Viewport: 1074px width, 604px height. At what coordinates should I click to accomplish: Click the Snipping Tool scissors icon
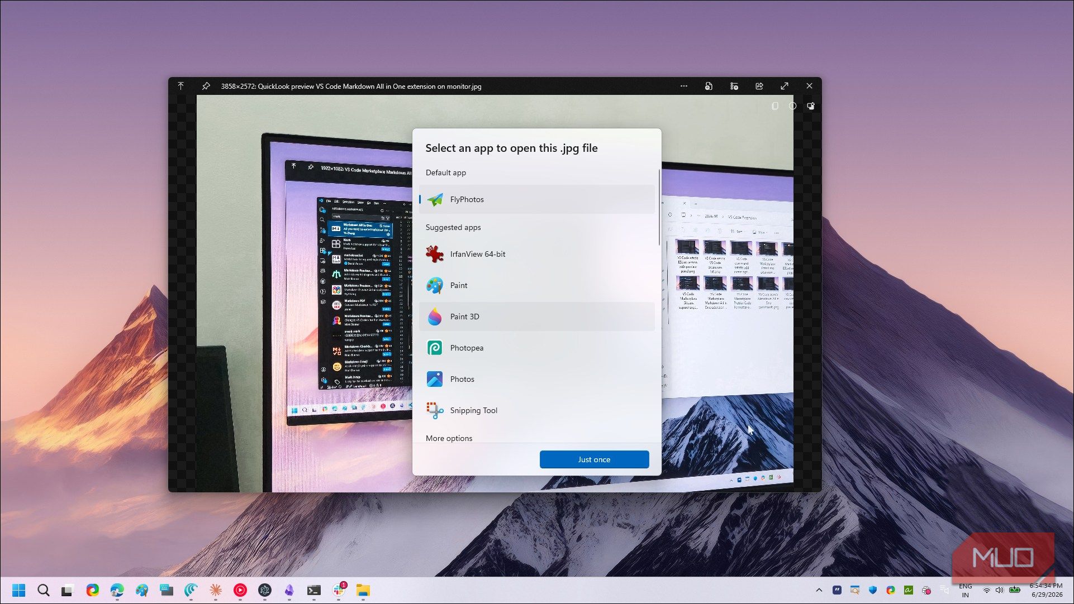(435, 410)
